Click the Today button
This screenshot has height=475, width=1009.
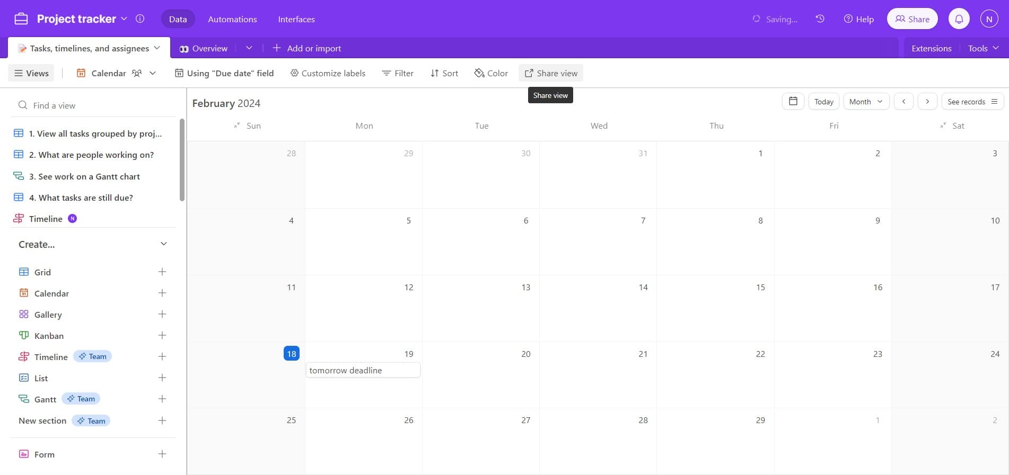pos(823,101)
